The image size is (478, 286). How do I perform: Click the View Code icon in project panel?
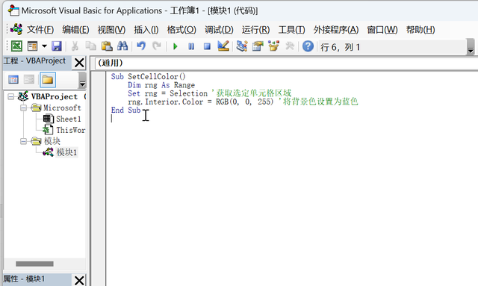(13, 80)
